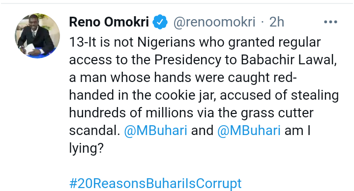Image resolution: width=354 pixels, height=191 pixels.
Task: Click the words "Babachir Lawal" in tweet
Action: pos(289,60)
